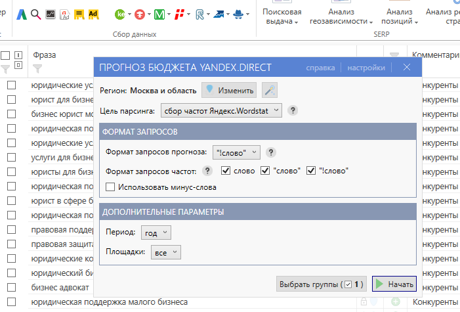Start parsing with the Начать button
The image size is (460, 312).
click(x=394, y=284)
